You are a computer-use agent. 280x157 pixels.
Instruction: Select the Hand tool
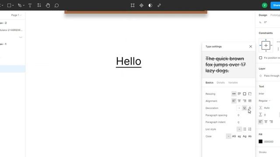click(x=48, y=5)
